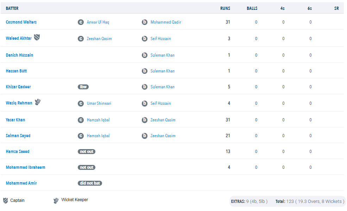Open Khizar Qadeer batter link
347x211 pixels.
(18, 87)
